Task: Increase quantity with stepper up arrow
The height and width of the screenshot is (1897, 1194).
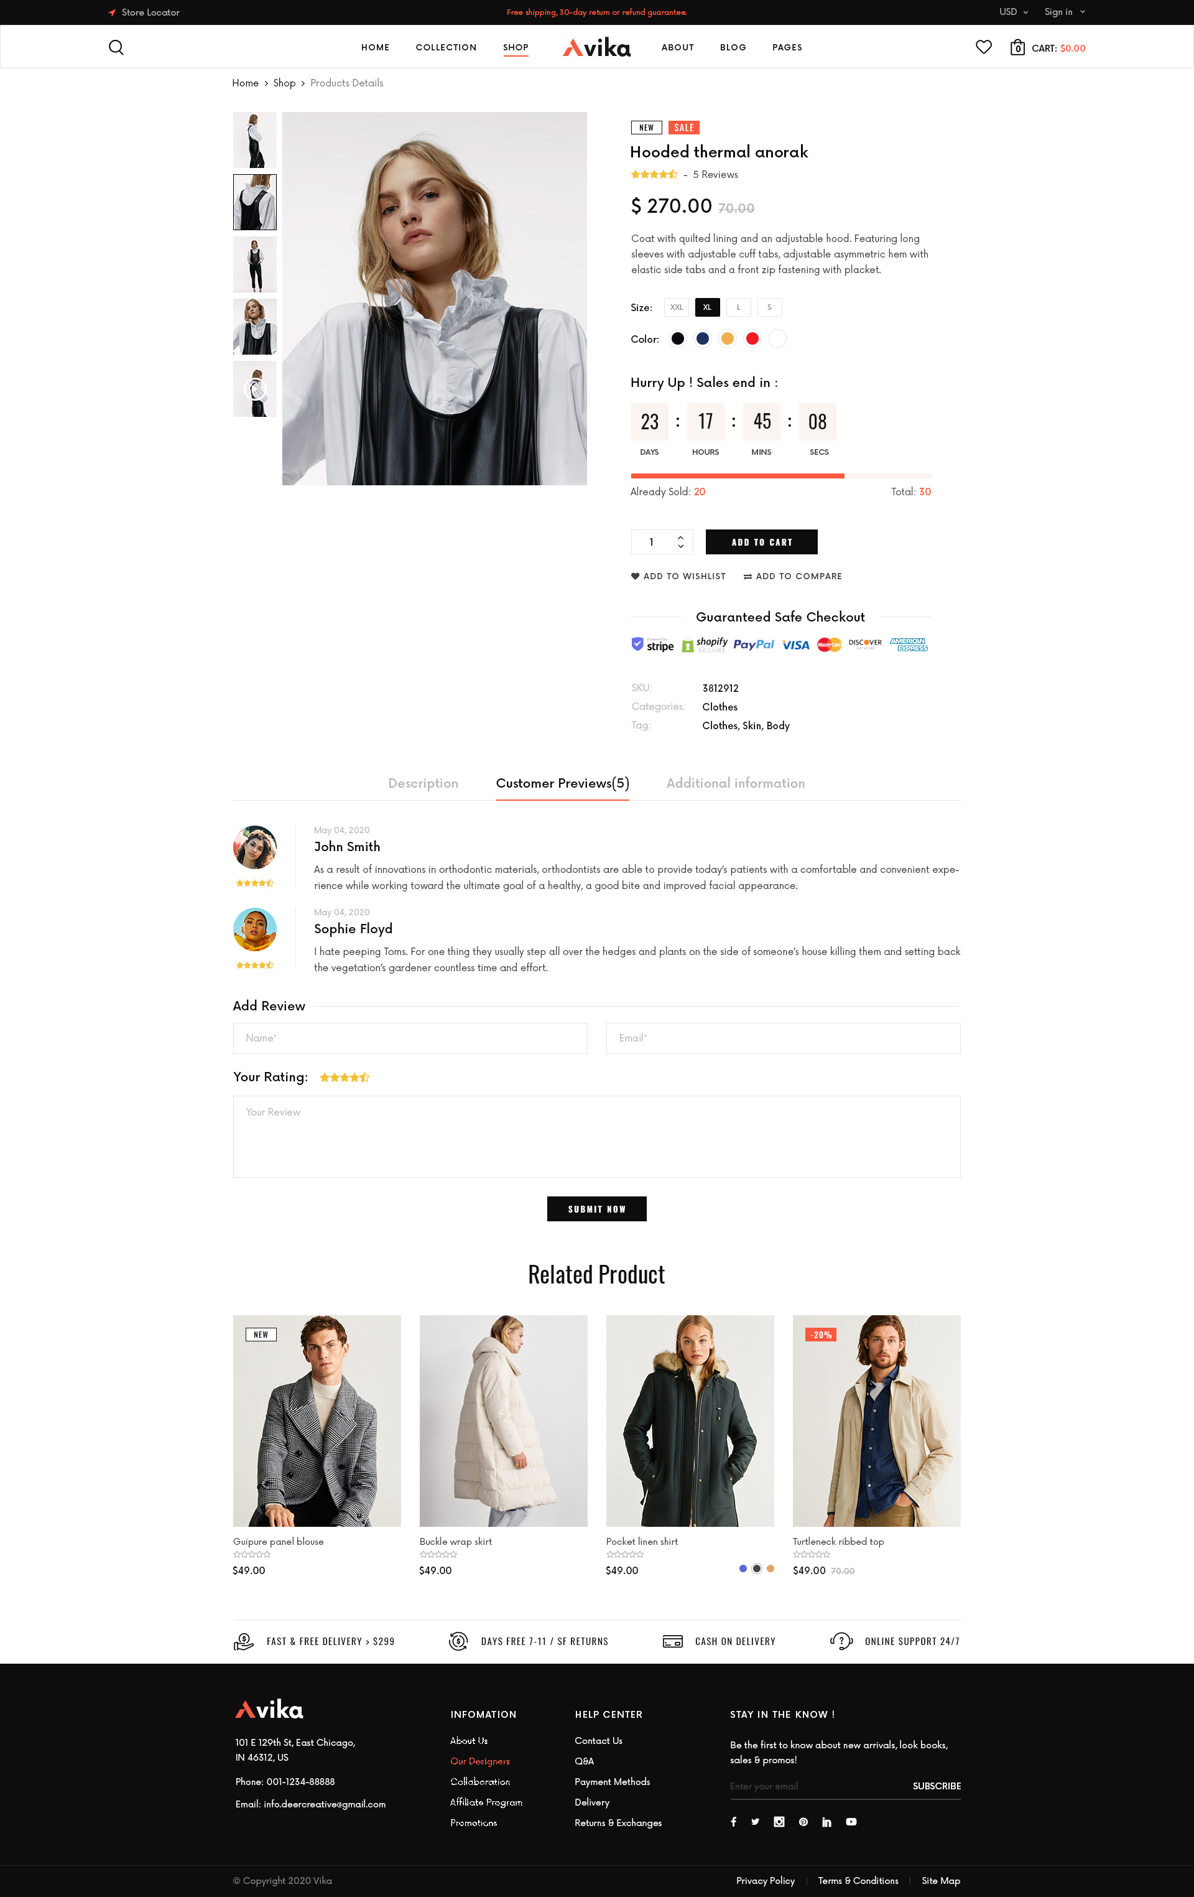Action: coord(680,538)
